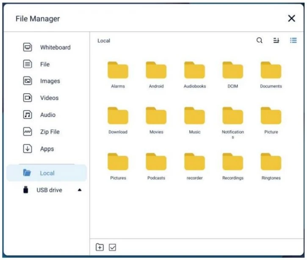Screen dimensions: 307x260
Task: Click the Images label in sidebar
Action: [x=50, y=81]
